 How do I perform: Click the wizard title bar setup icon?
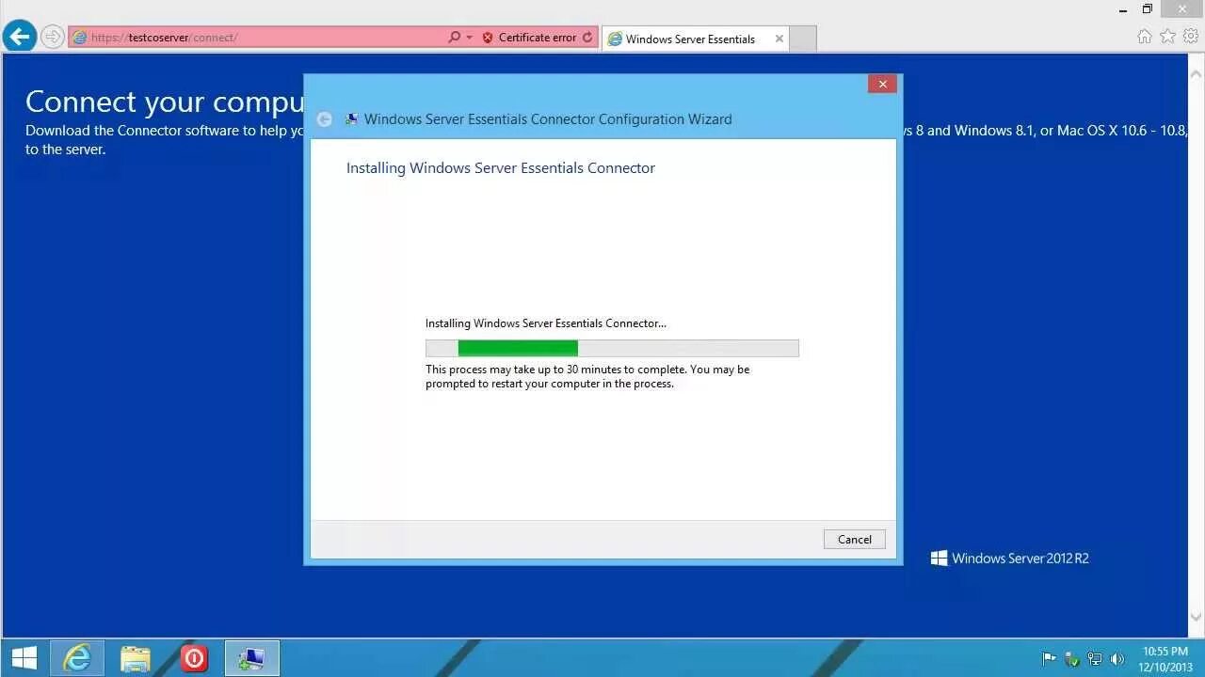coord(351,119)
